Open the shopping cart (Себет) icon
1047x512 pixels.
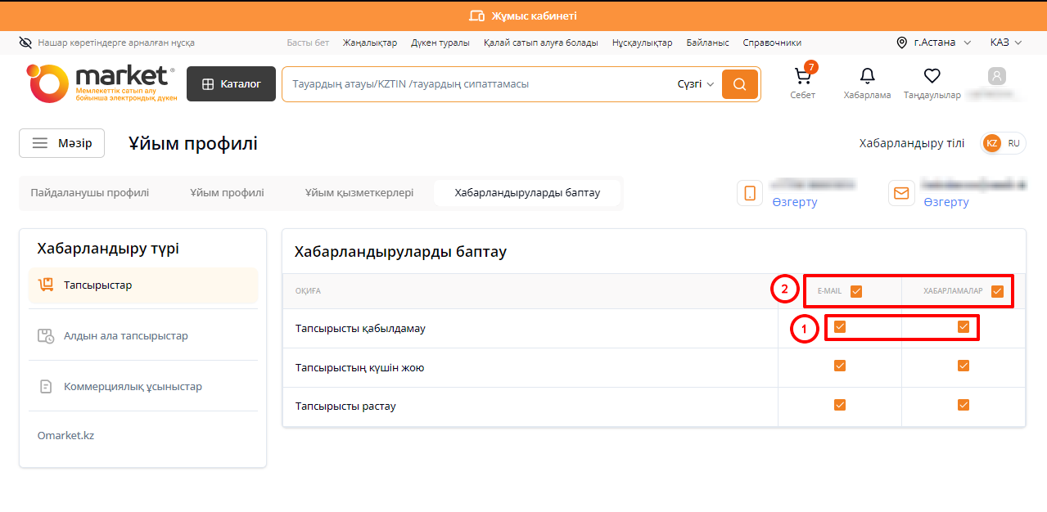coord(802,77)
